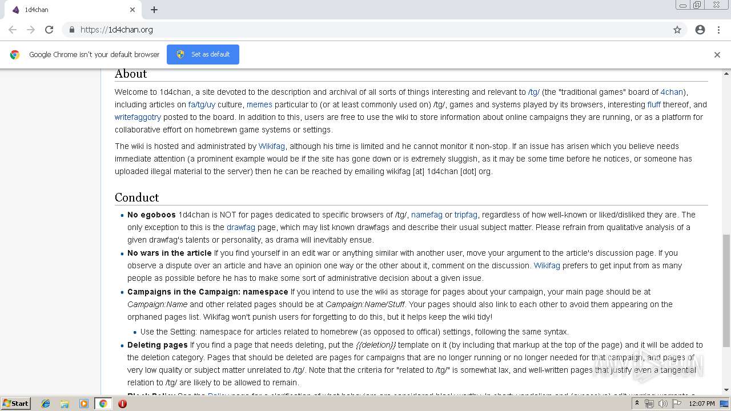Show hidden tray icons arrow
The image size is (731, 411).
637,404
